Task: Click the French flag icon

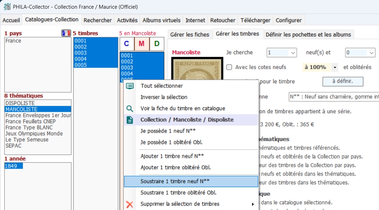Action: [x=66, y=33]
